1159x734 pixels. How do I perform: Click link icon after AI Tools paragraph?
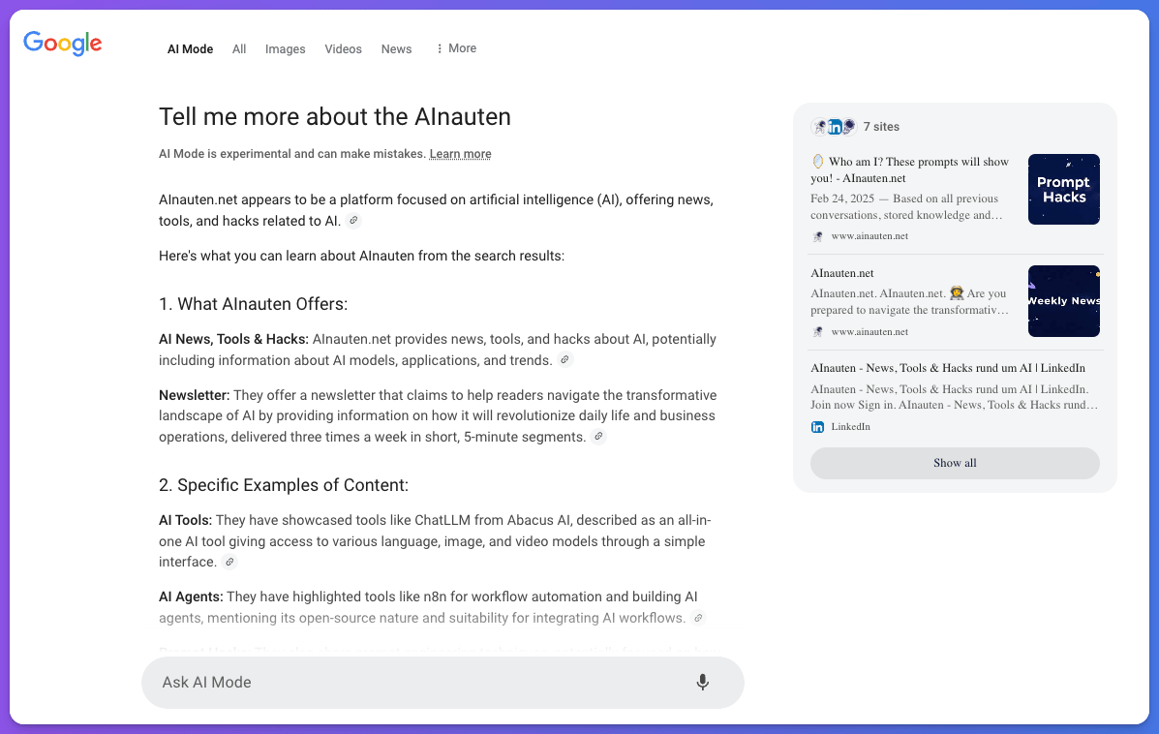pos(229,562)
